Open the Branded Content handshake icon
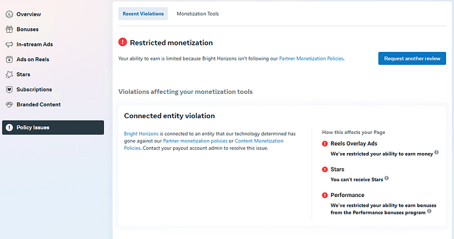 pos(9,104)
